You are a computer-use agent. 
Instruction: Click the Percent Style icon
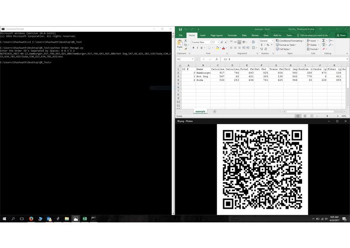pos(267,45)
